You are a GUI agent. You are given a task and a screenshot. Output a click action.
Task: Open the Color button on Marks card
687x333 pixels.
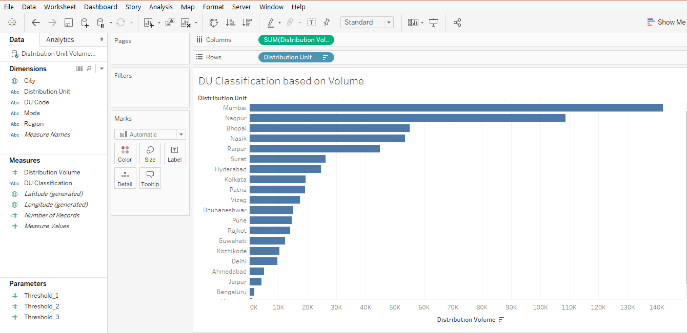point(125,153)
